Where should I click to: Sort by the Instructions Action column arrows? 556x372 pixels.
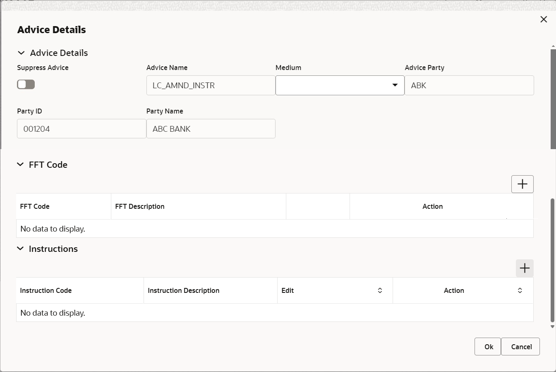[x=520, y=290]
